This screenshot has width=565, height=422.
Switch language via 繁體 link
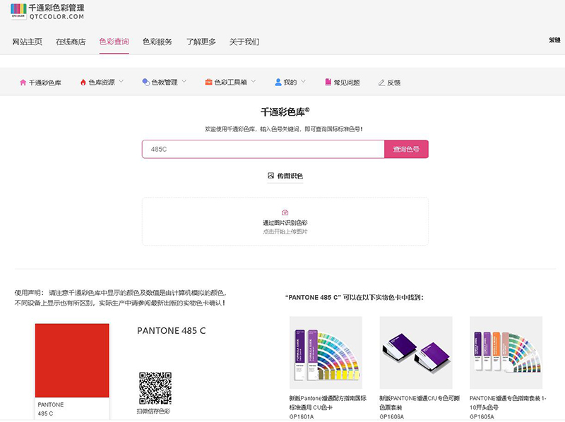coord(554,40)
